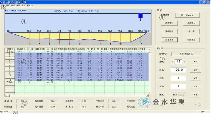Select the 左水边 row header
Viewport: 211px width, 114px height.
[x=10, y=52]
